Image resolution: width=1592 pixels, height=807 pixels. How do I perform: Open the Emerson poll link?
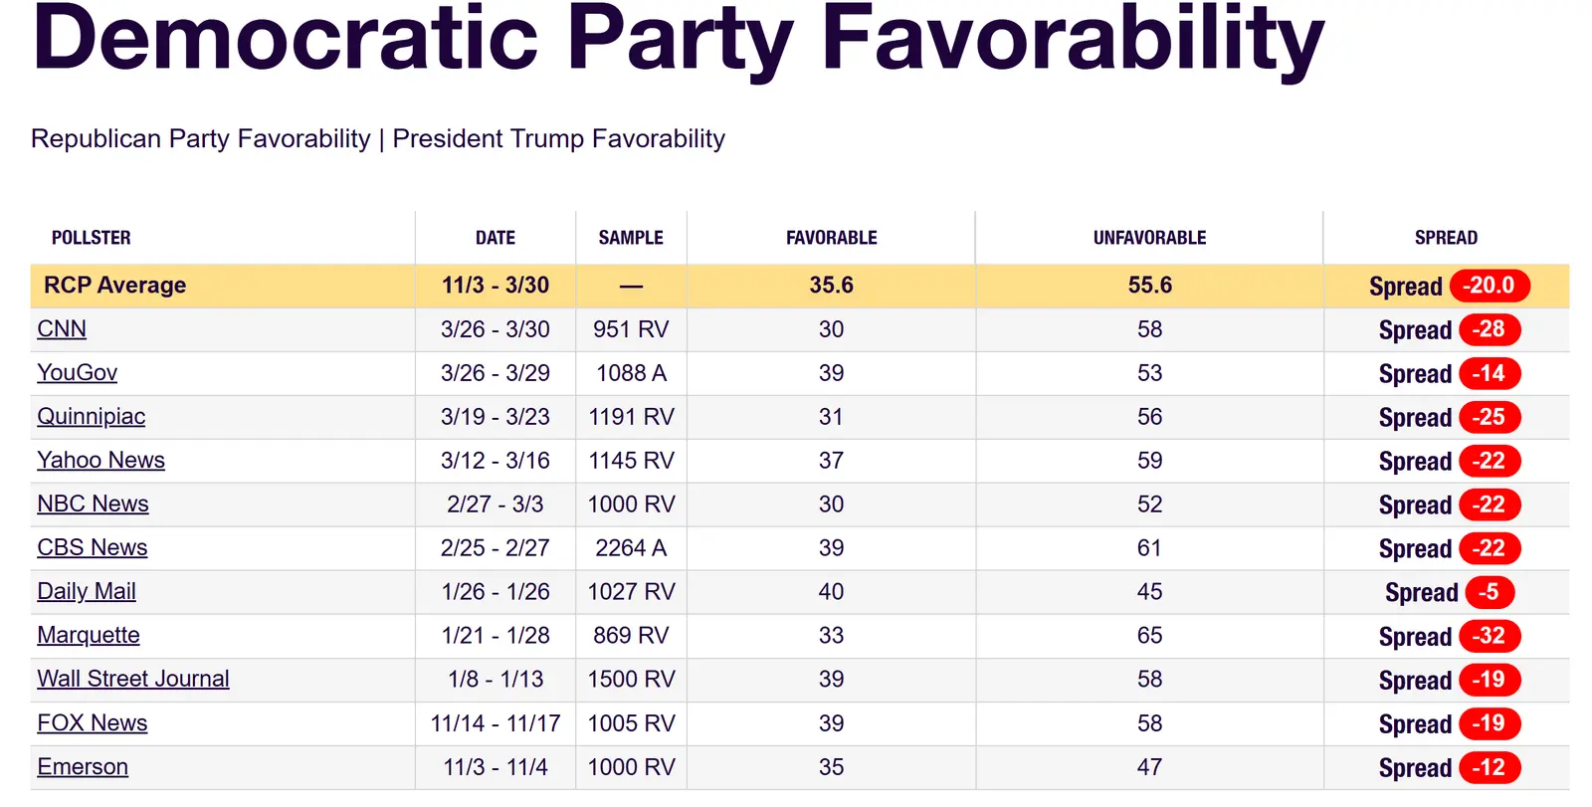click(83, 767)
